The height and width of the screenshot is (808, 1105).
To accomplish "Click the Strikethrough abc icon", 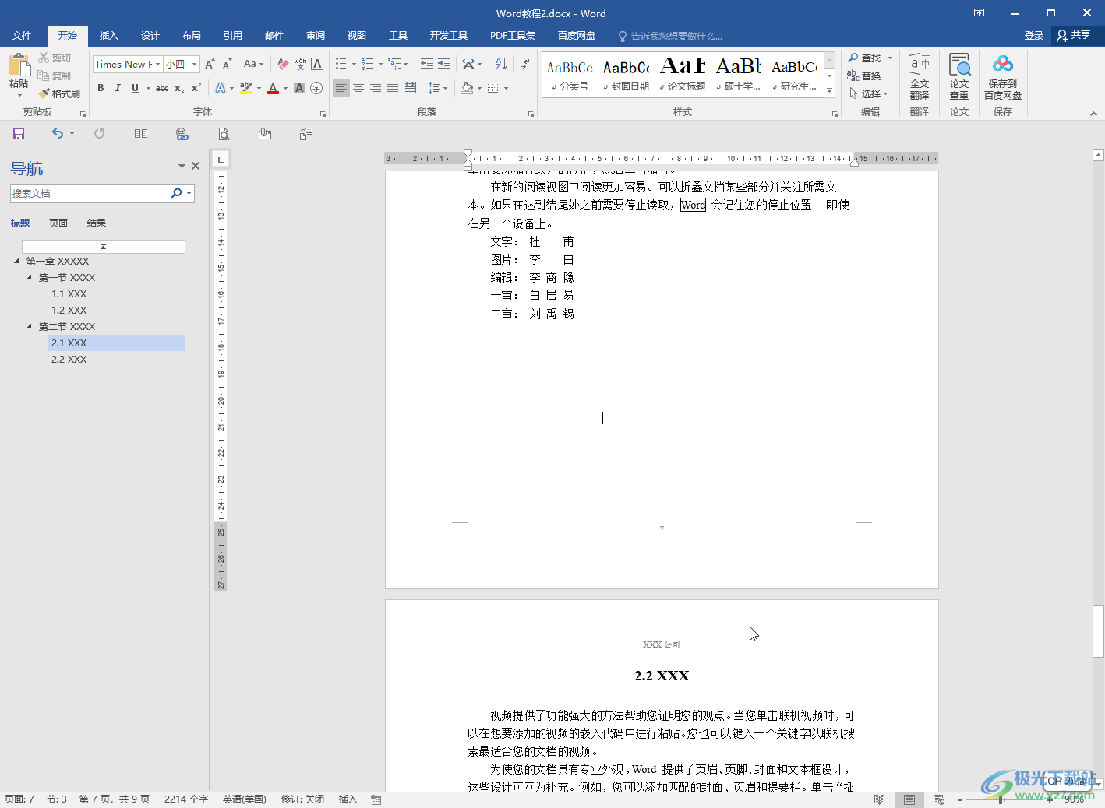I will (x=162, y=88).
